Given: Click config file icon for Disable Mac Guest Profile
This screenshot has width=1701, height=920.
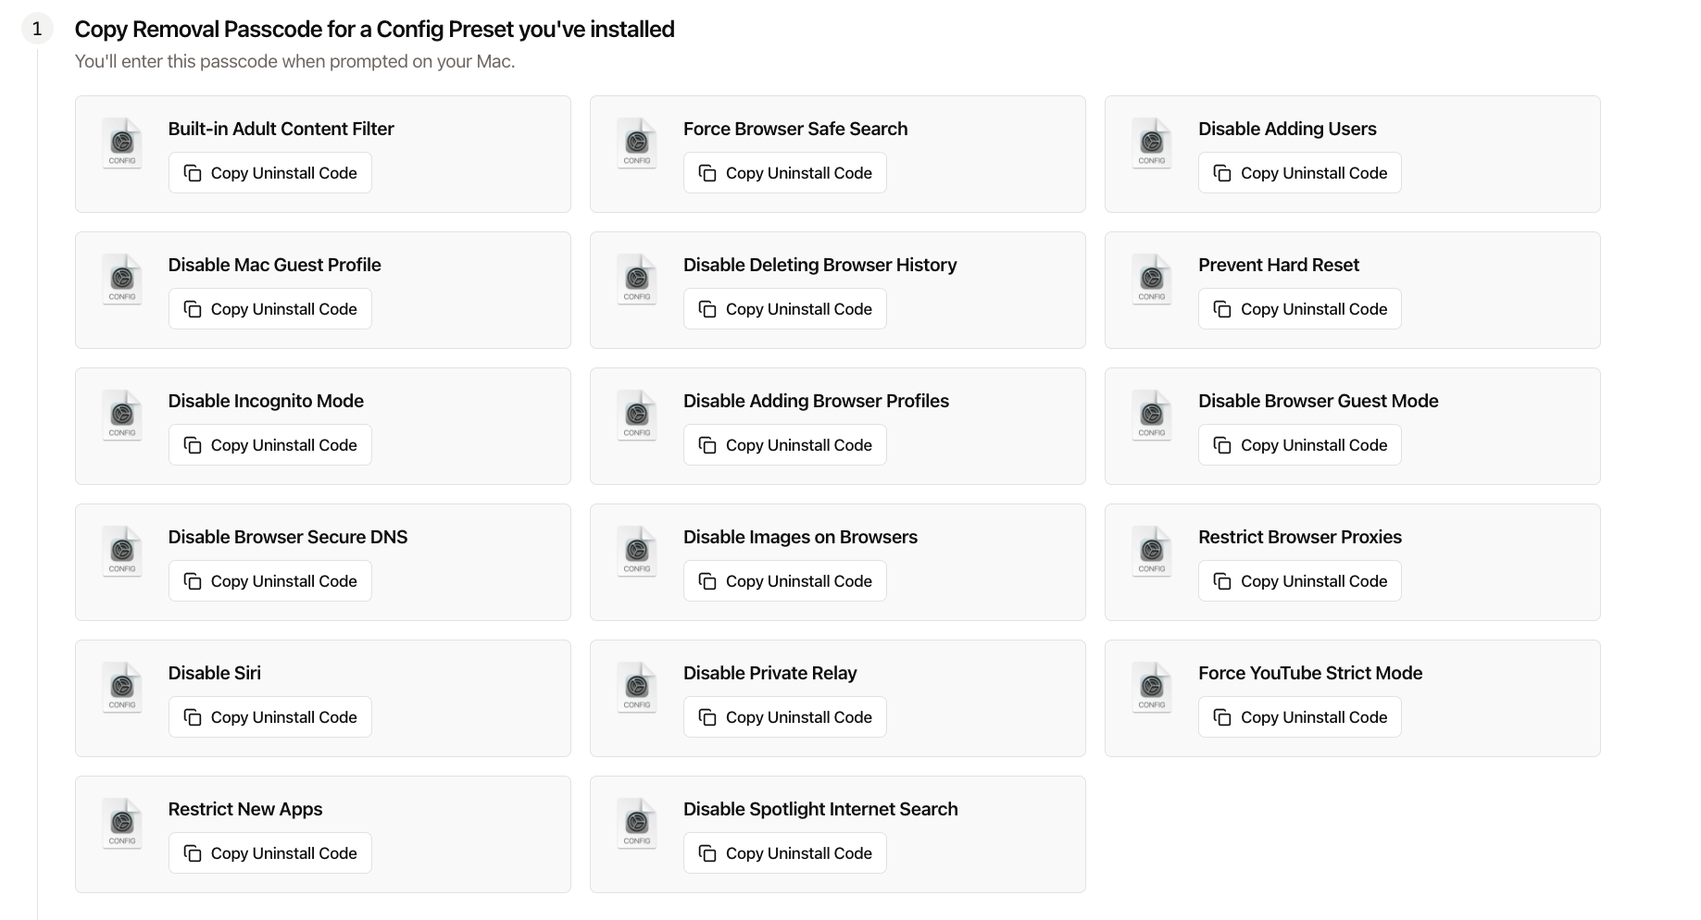Looking at the screenshot, I should pos(122,280).
